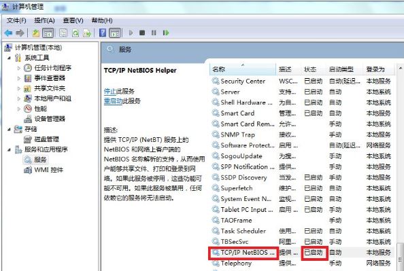Expand the 任务计划程序 node arrow
The image size is (404, 271).
[19, 68]
